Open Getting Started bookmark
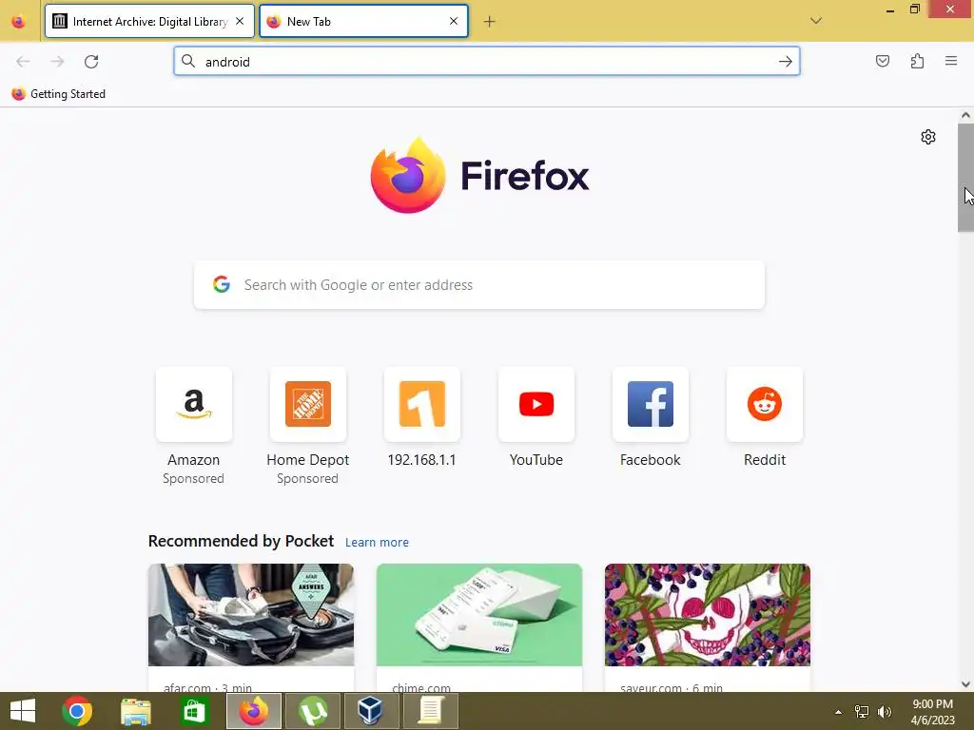 pos(58,94)
